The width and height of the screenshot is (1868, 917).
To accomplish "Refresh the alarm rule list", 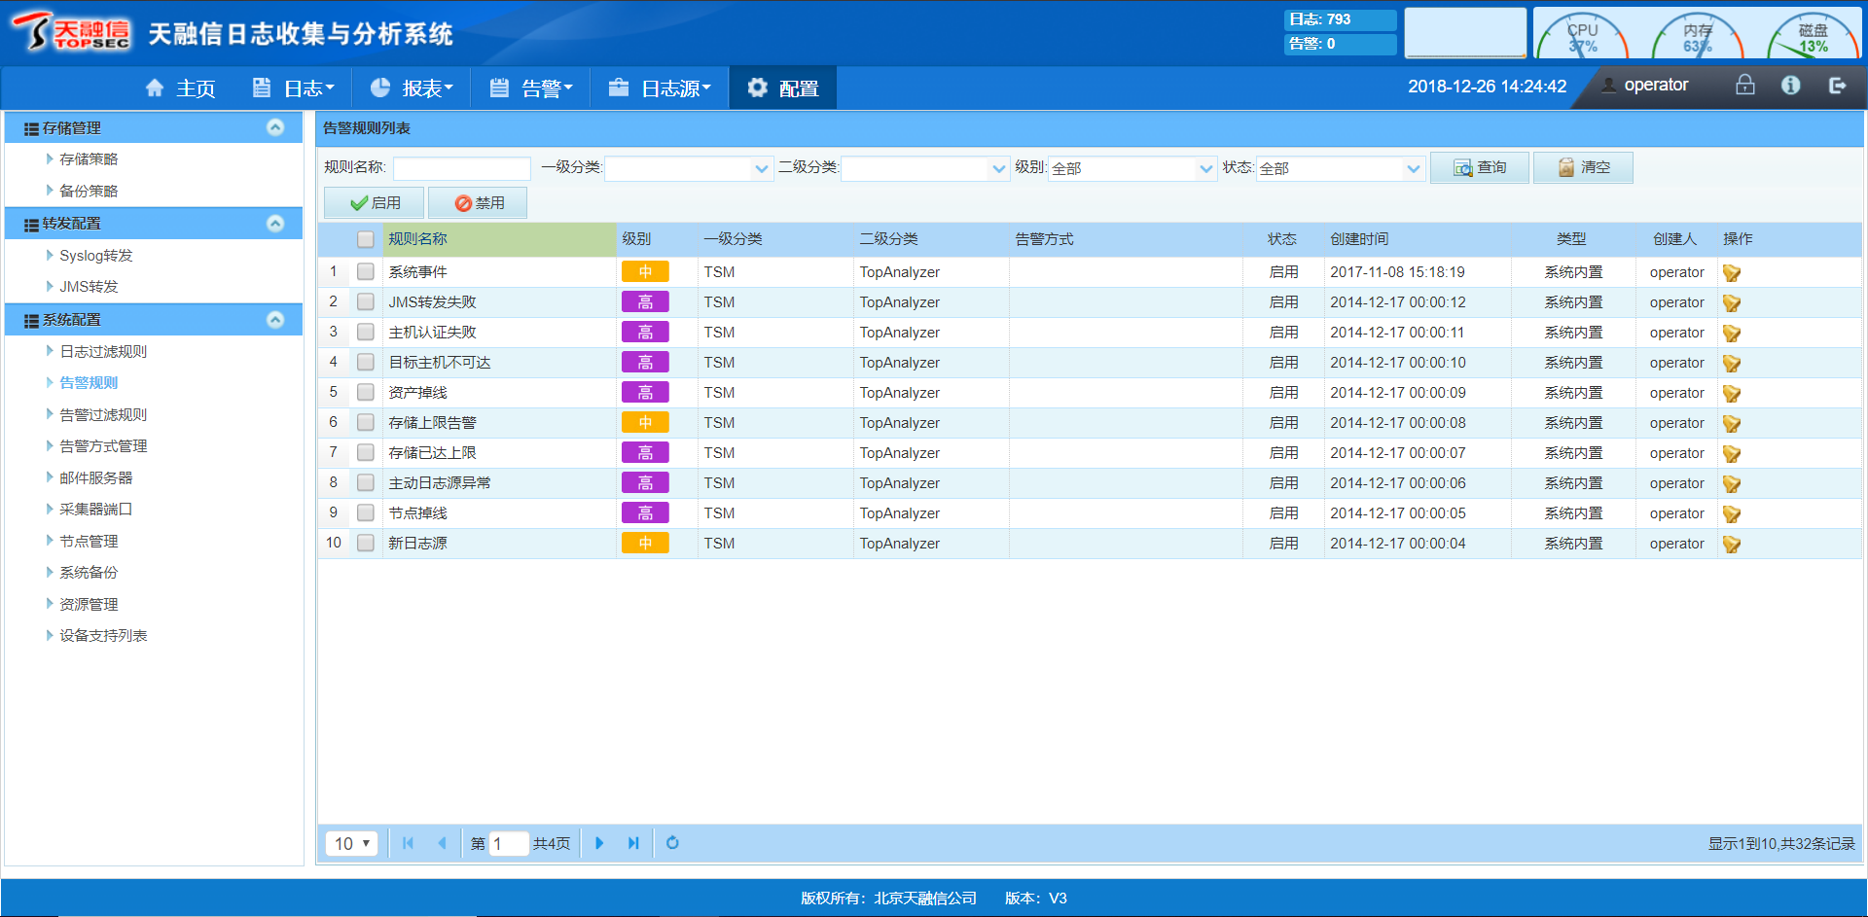I will point(672,843).
